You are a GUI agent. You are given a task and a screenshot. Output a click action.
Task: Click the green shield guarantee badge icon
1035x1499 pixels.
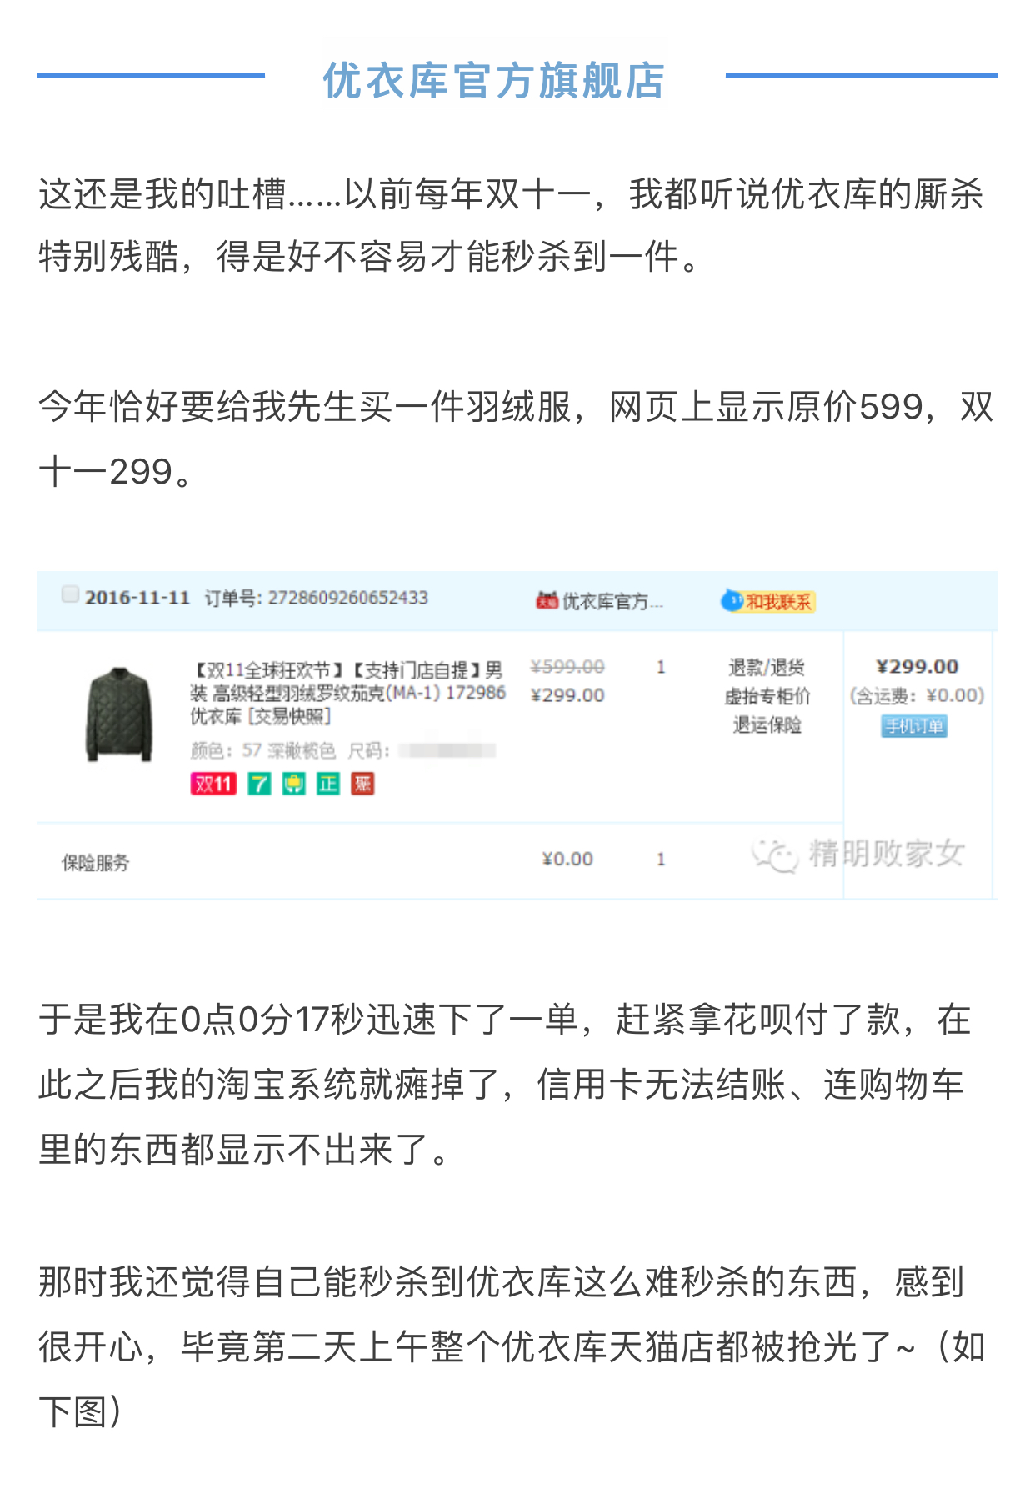point(293,784)
